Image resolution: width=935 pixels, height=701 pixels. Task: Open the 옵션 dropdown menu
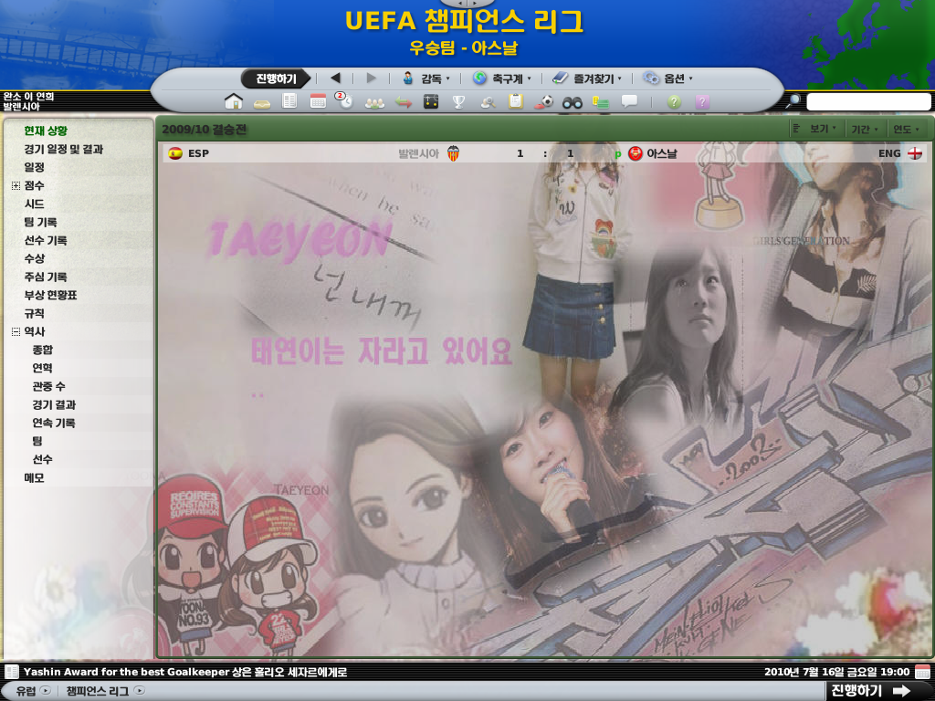point(667,78)
